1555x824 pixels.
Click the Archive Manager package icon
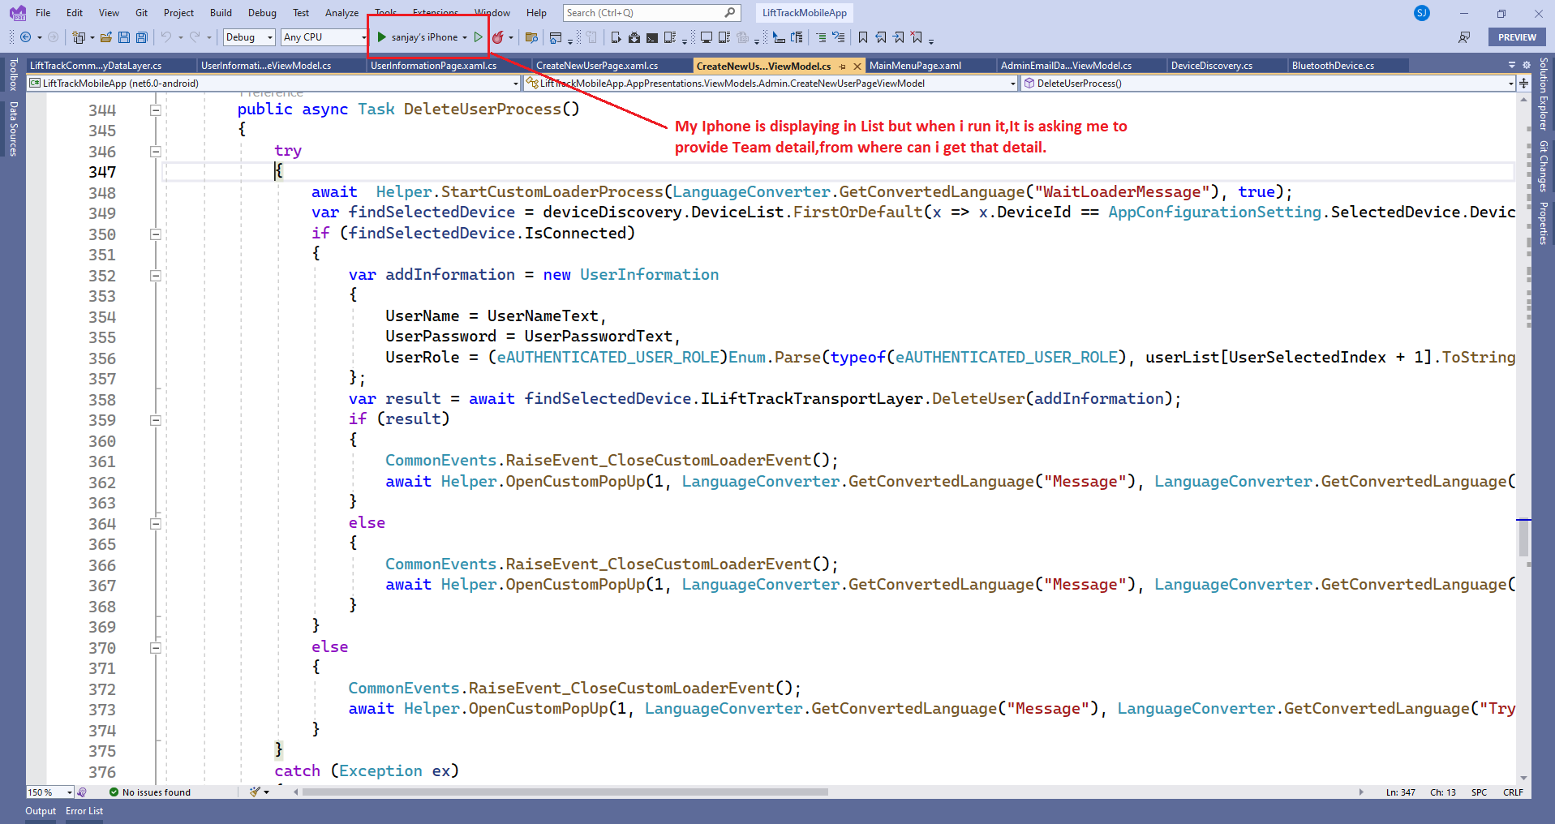click(634, 37)
